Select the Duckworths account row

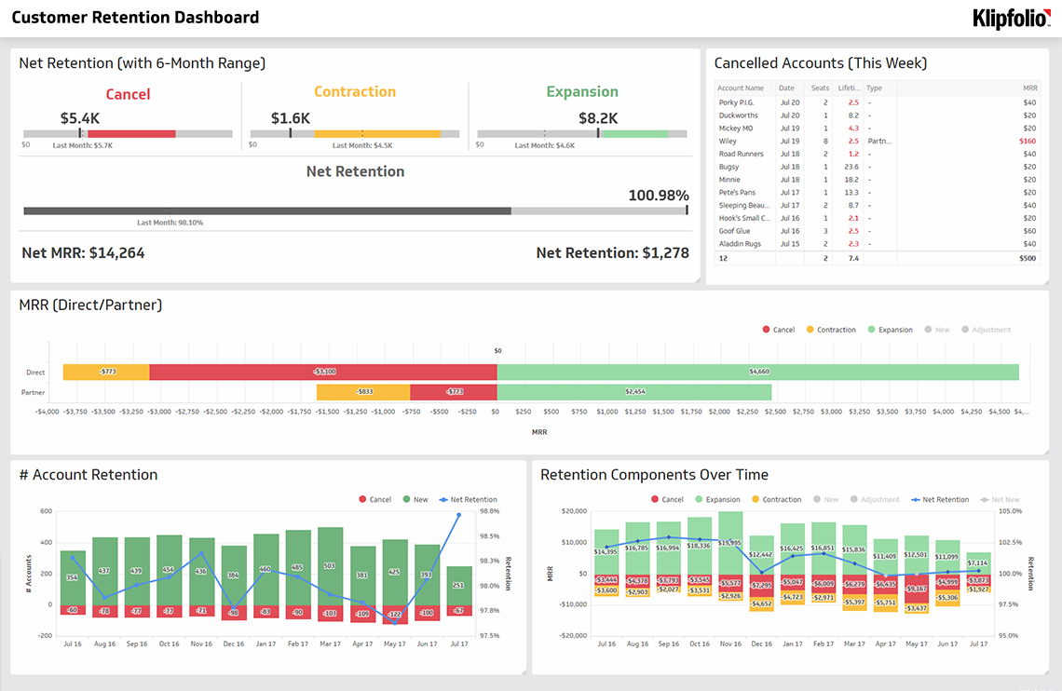click(878, 115)
